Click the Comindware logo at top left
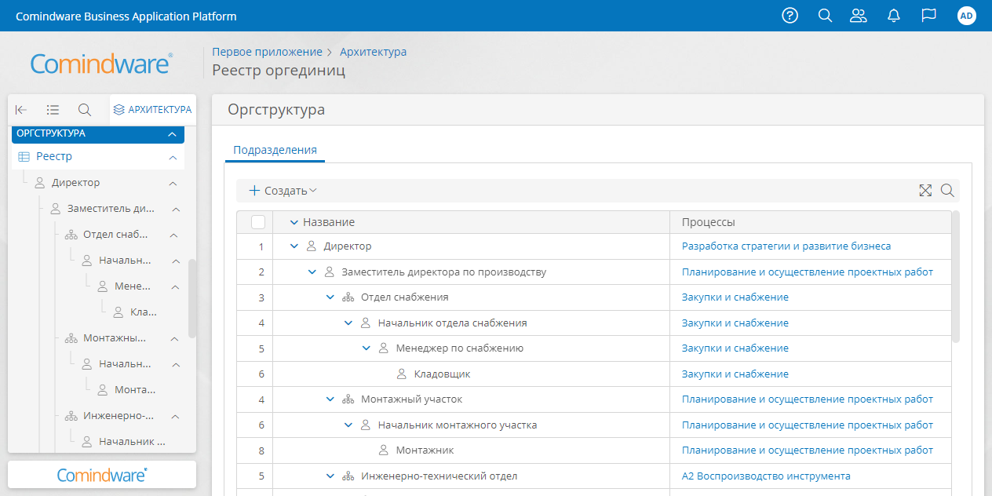The height and width of the screenshot is (496, 992). tap(102, 64)
